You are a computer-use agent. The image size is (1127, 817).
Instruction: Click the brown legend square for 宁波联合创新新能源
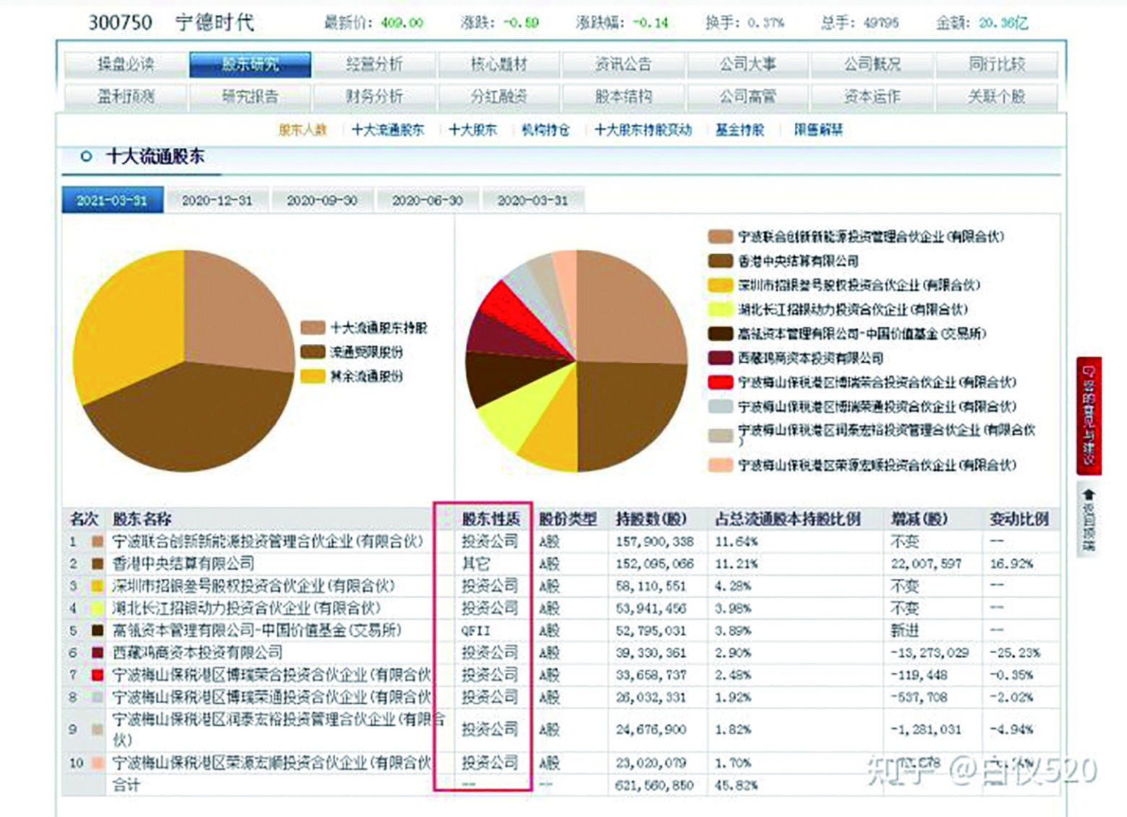[x=719, y=235]
